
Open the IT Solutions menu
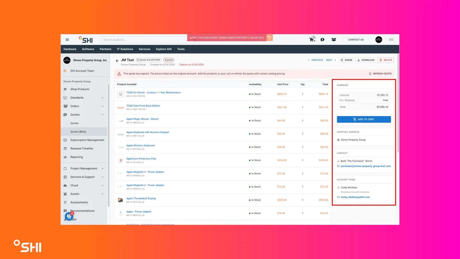[x=125, y=49]
